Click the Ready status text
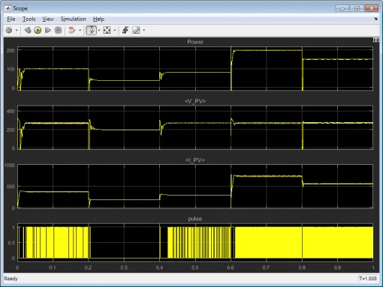The height and width of the screenshot is (287, 383). coord(11,279)
